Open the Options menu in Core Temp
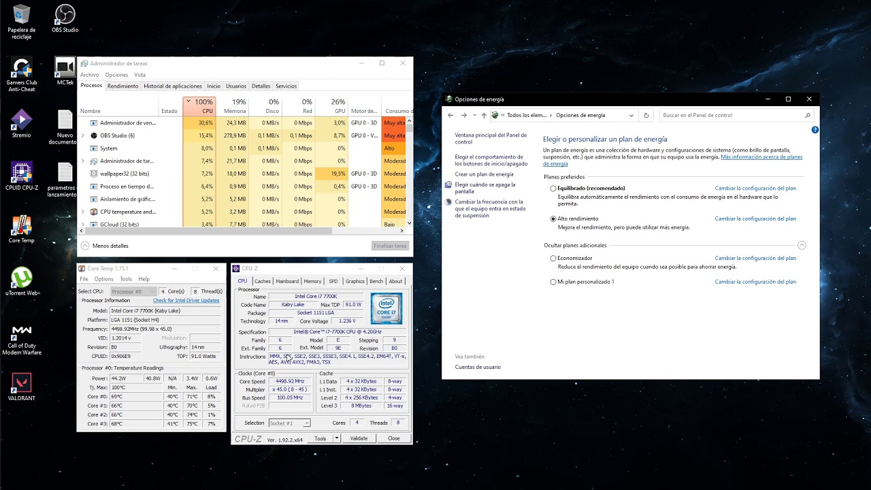 point(104,279)
